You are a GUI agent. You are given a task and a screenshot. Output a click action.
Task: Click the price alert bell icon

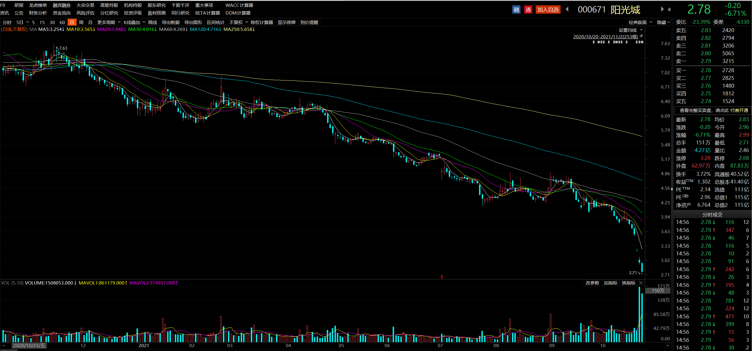(669, 10)
